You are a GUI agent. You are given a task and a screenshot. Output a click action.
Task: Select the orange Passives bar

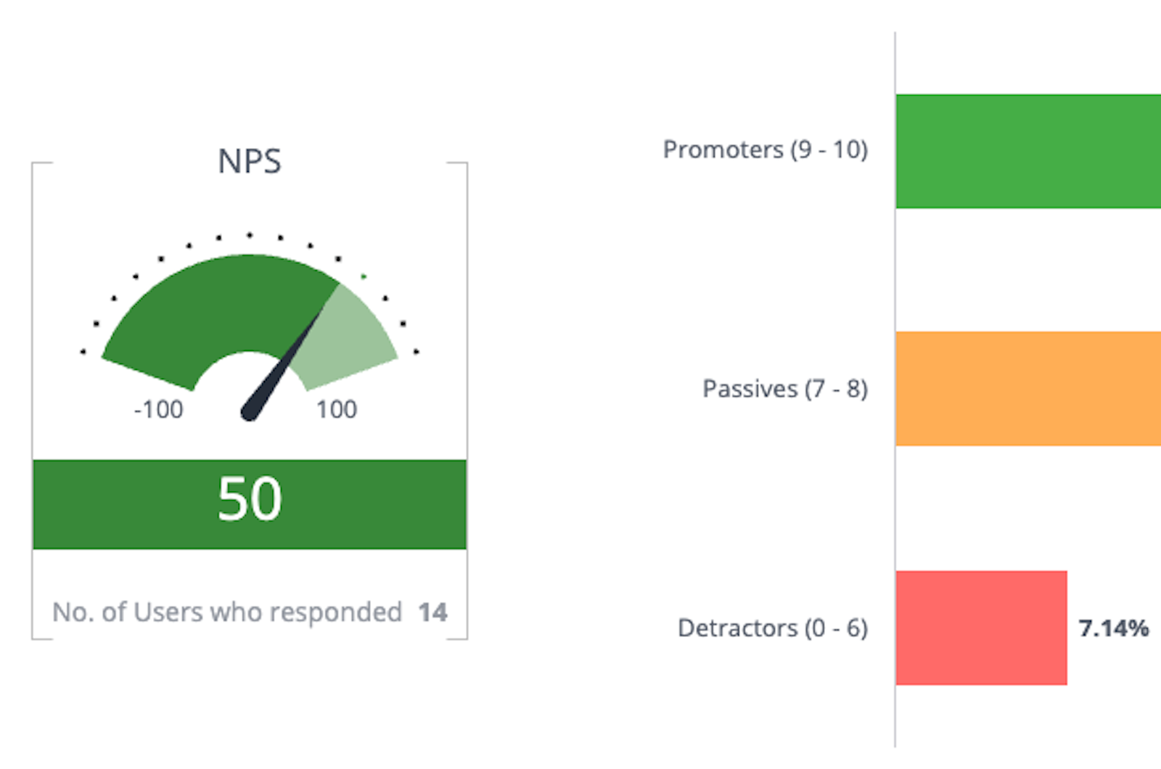(1027, 388)
